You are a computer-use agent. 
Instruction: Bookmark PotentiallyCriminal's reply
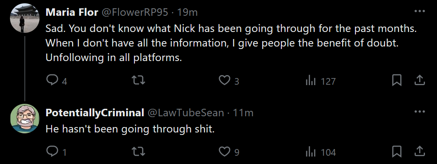[397, 152]
